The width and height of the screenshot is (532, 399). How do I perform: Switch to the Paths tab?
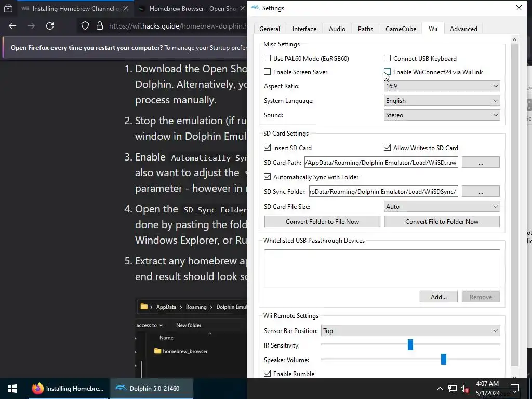(x=365, y=29)
